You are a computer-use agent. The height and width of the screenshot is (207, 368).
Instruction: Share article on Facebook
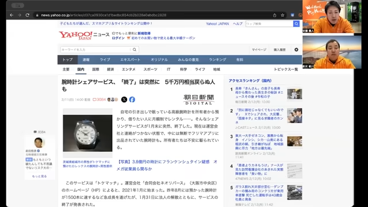[x=132, y=99]
